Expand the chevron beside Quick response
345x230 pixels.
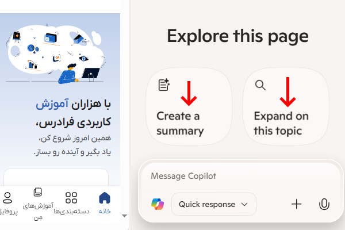click(245, 204)
